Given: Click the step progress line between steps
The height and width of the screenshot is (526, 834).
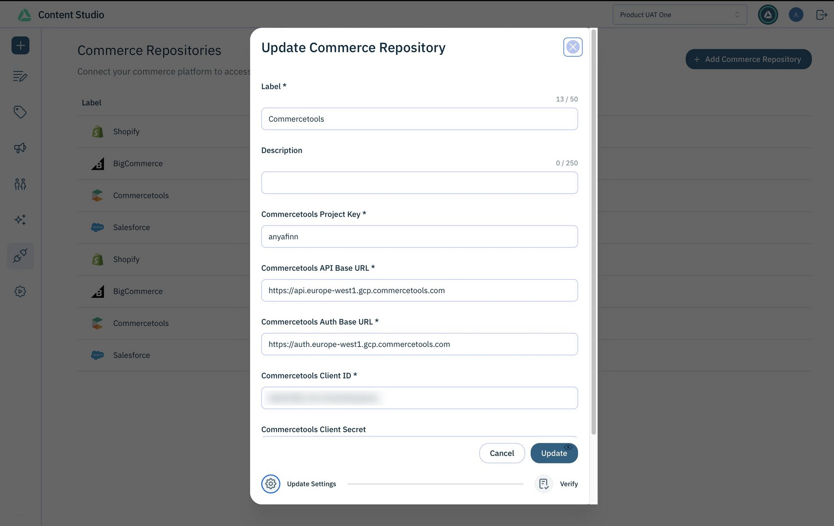Looking at the screenshot, I should tap(435, 484).
